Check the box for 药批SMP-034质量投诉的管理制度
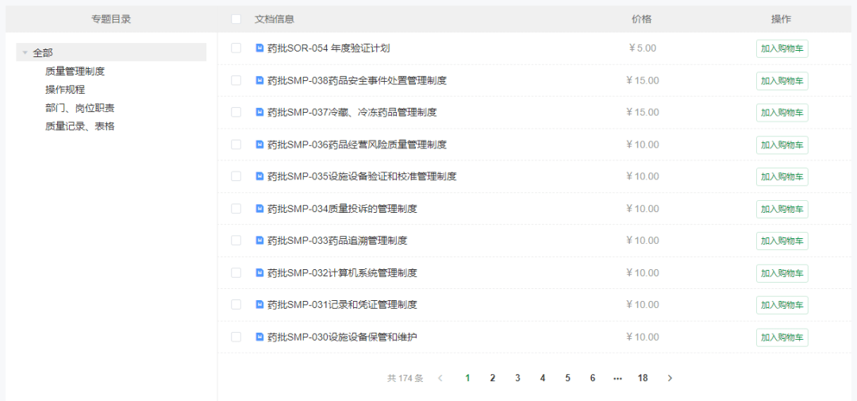Image resolution: width=857 pixels, height=401 pixels. [x=236, y=208]
